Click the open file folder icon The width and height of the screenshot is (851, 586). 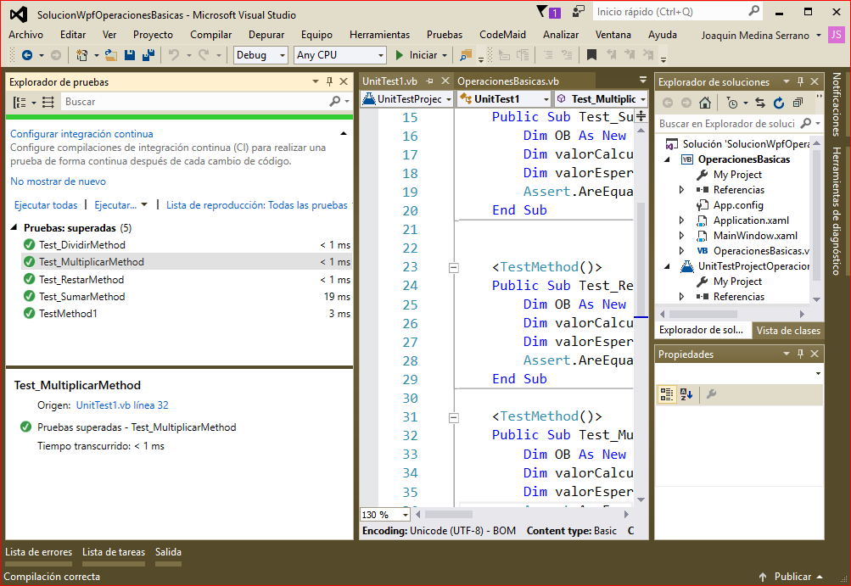click(x=110, y=55)
